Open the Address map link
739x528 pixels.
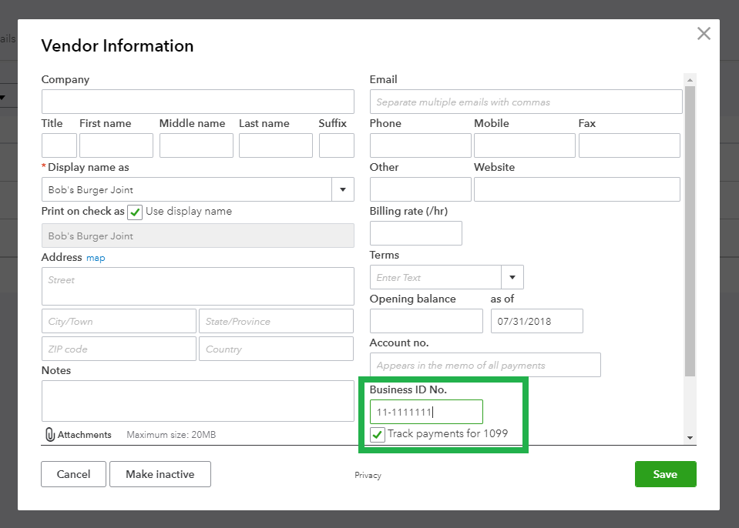coord(96,258)
